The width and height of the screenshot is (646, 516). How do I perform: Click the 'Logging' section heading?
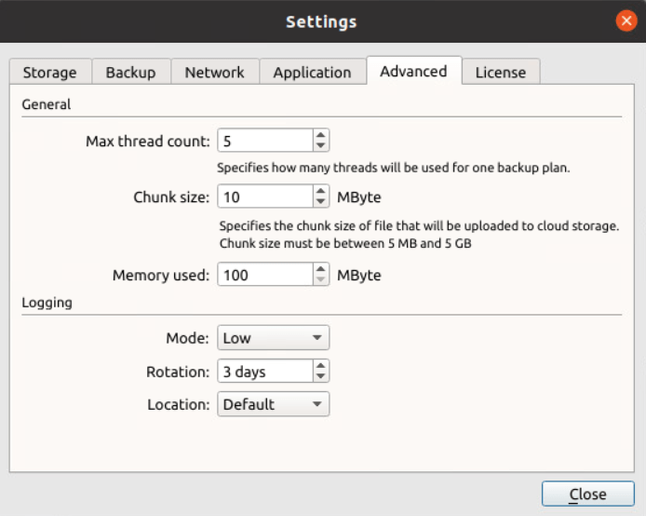tap(47, 303)
